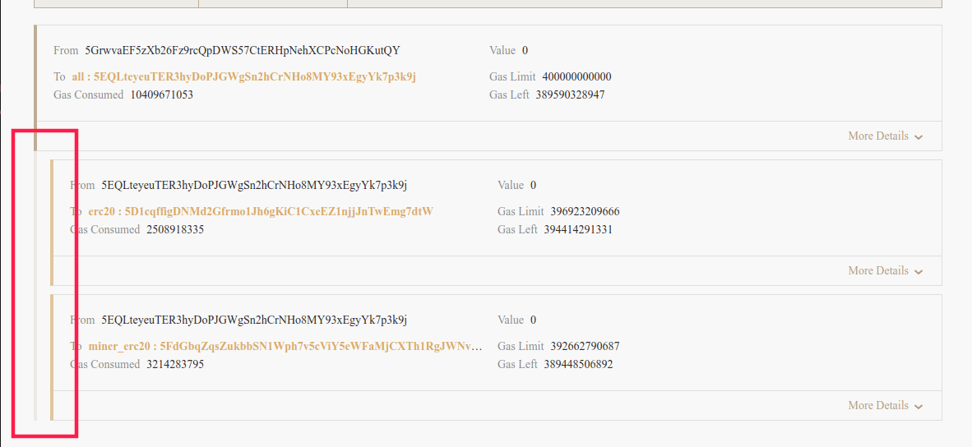Click the Gas Left value 394414291331
This screenshot has height=447, width=972.
point(578,229)
